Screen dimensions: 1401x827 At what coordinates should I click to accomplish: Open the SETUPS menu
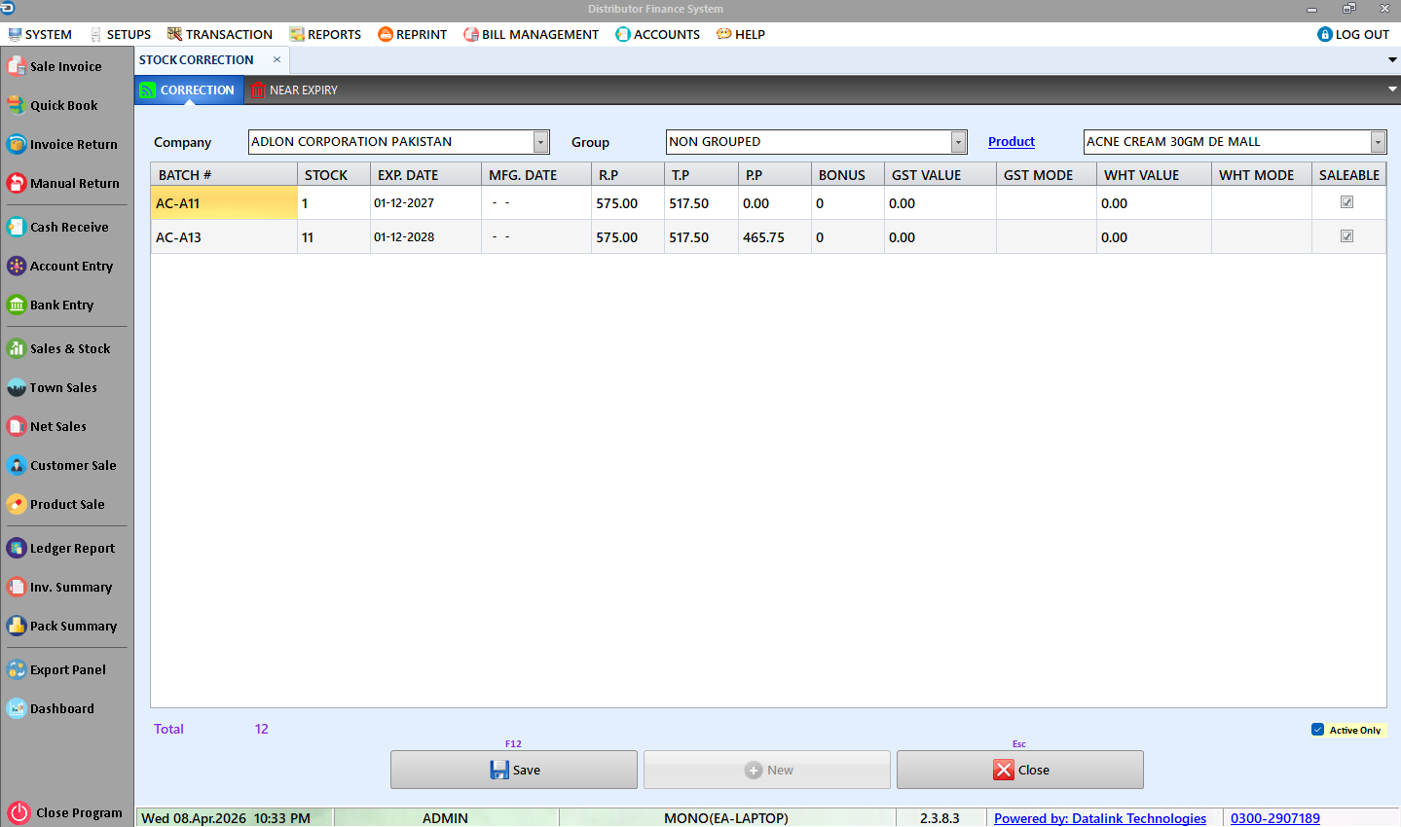click(x=120, y=34)
